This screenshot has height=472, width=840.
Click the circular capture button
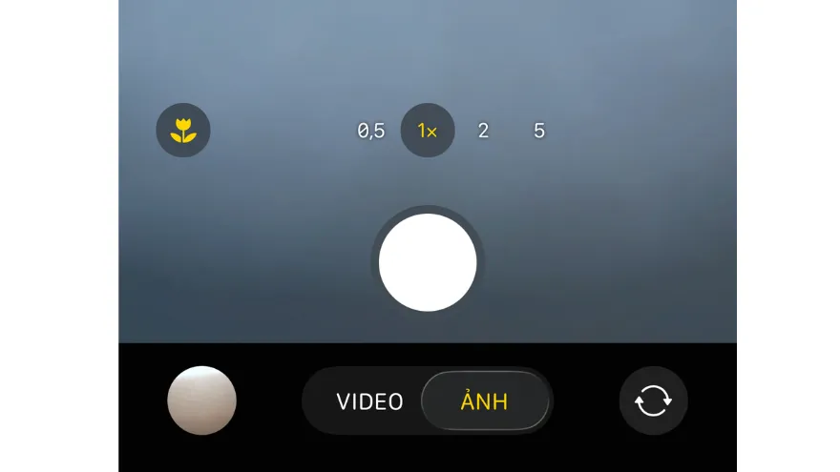coord(428,262)
